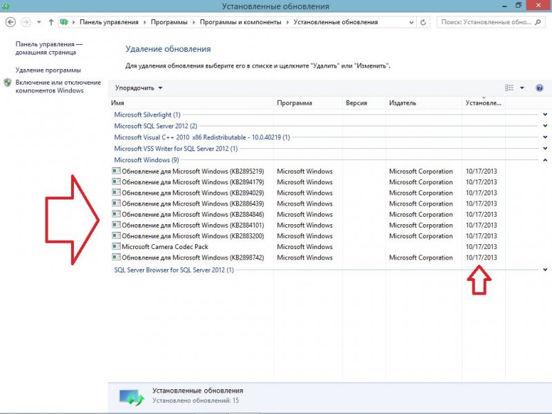Screen dimensions: 552x414
Task: Open the recent locations dropdown arrow
Action: tap(39, 22)
